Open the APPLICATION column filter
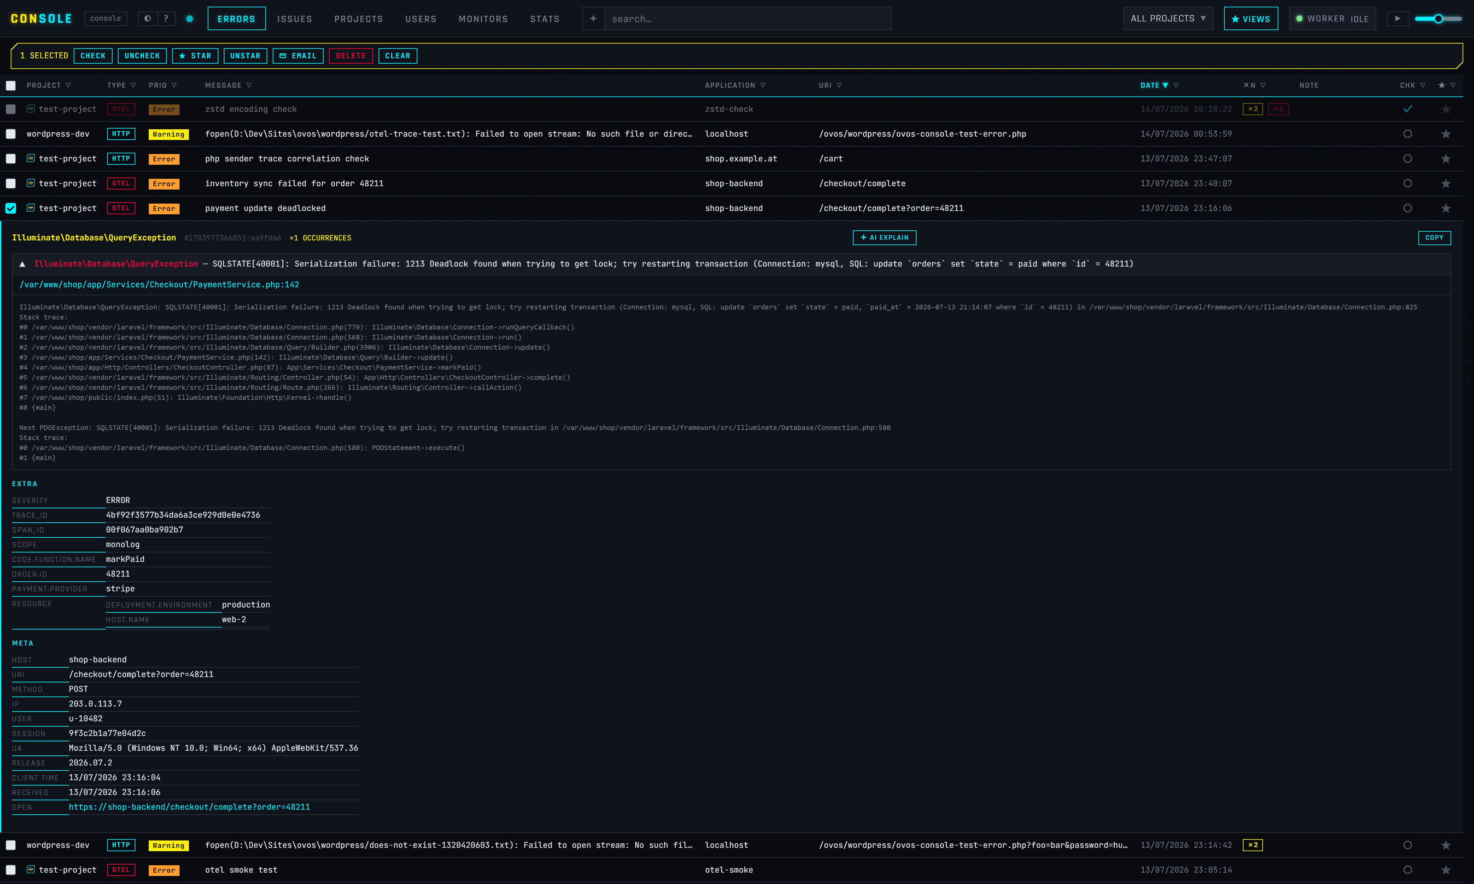The height and width of the screenshot is (884, 1474). (x=763, y=86)
